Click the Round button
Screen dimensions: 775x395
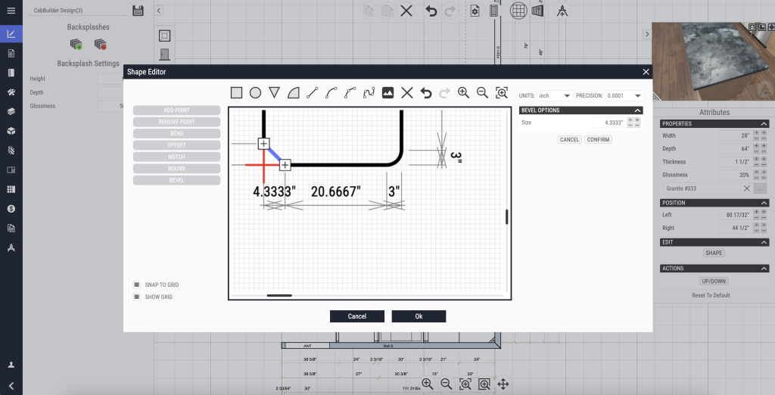(176, 169)
